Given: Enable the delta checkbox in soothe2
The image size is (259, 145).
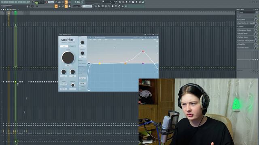Looking at the screenshot, I should coord(80,87).
